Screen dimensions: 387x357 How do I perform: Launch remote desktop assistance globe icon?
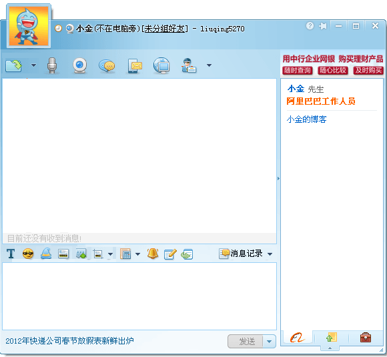pyautogui.click(x=161, y=65)
